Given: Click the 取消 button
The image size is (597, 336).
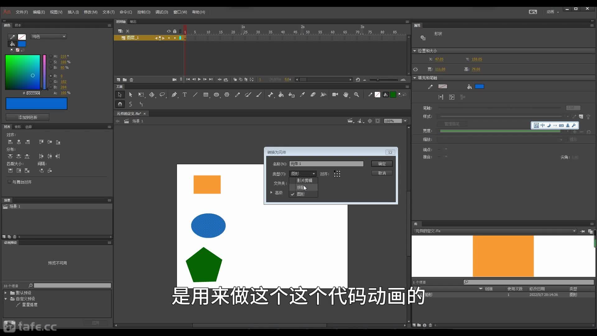Looking at the screenshot, I should click(x=382, y=173).
